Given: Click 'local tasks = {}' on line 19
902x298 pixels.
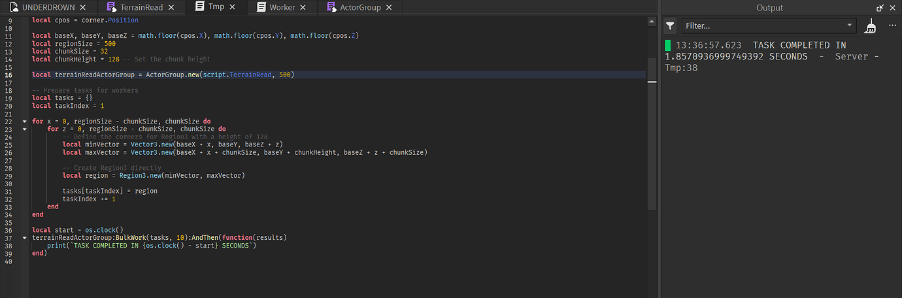Looking at the screenshot, I should tap(62, 98).
